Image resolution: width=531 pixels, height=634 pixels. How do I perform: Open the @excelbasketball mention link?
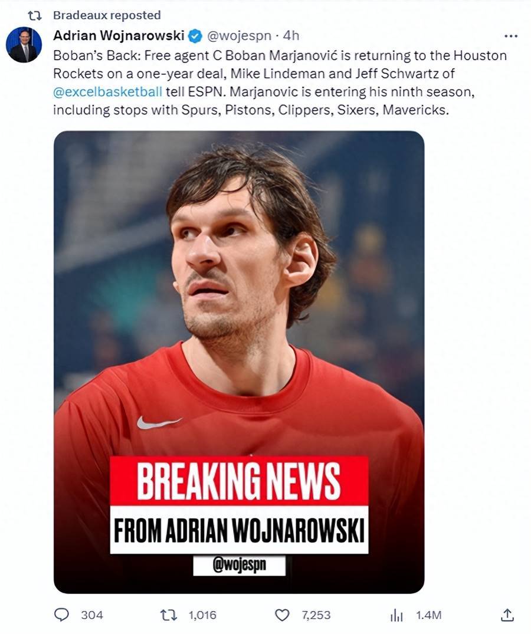click(107, 92)
